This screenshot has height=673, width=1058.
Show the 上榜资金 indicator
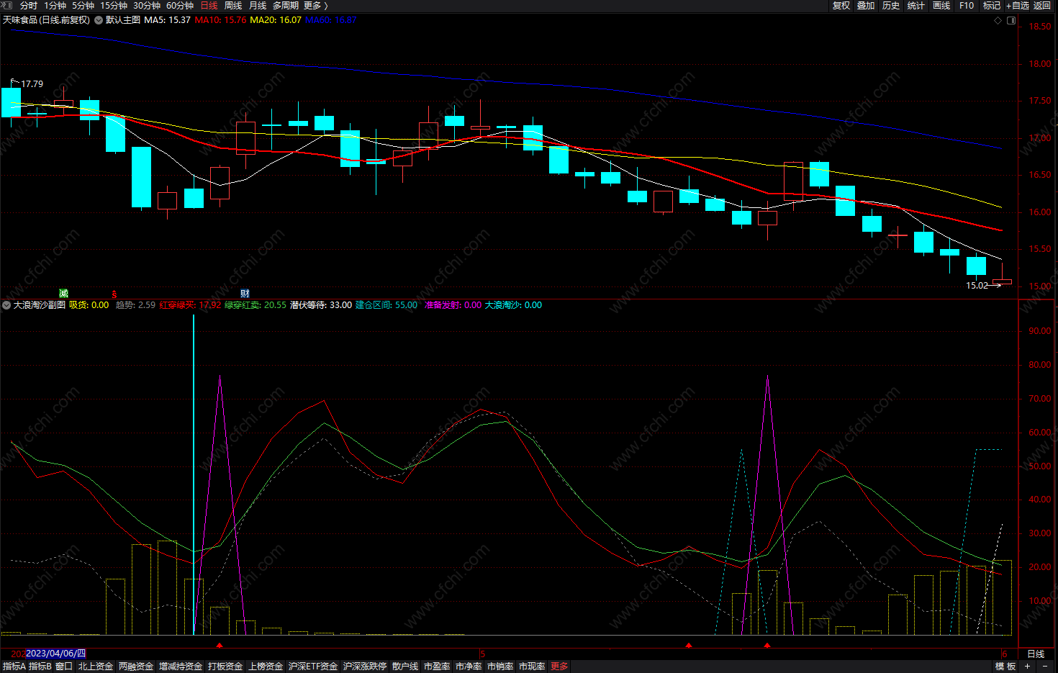coord(266,667)
